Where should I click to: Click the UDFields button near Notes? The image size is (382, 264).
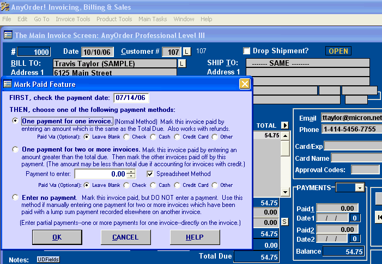[48, 260]
